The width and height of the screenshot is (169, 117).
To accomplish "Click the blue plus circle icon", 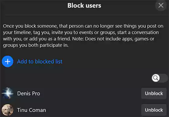I will (x=8, y=61).
